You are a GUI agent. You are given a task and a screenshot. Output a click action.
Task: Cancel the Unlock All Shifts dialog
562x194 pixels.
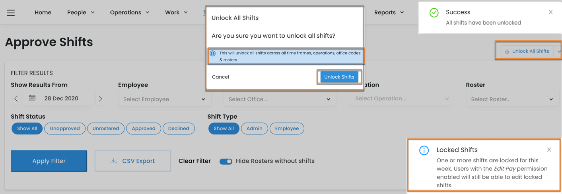220,77
